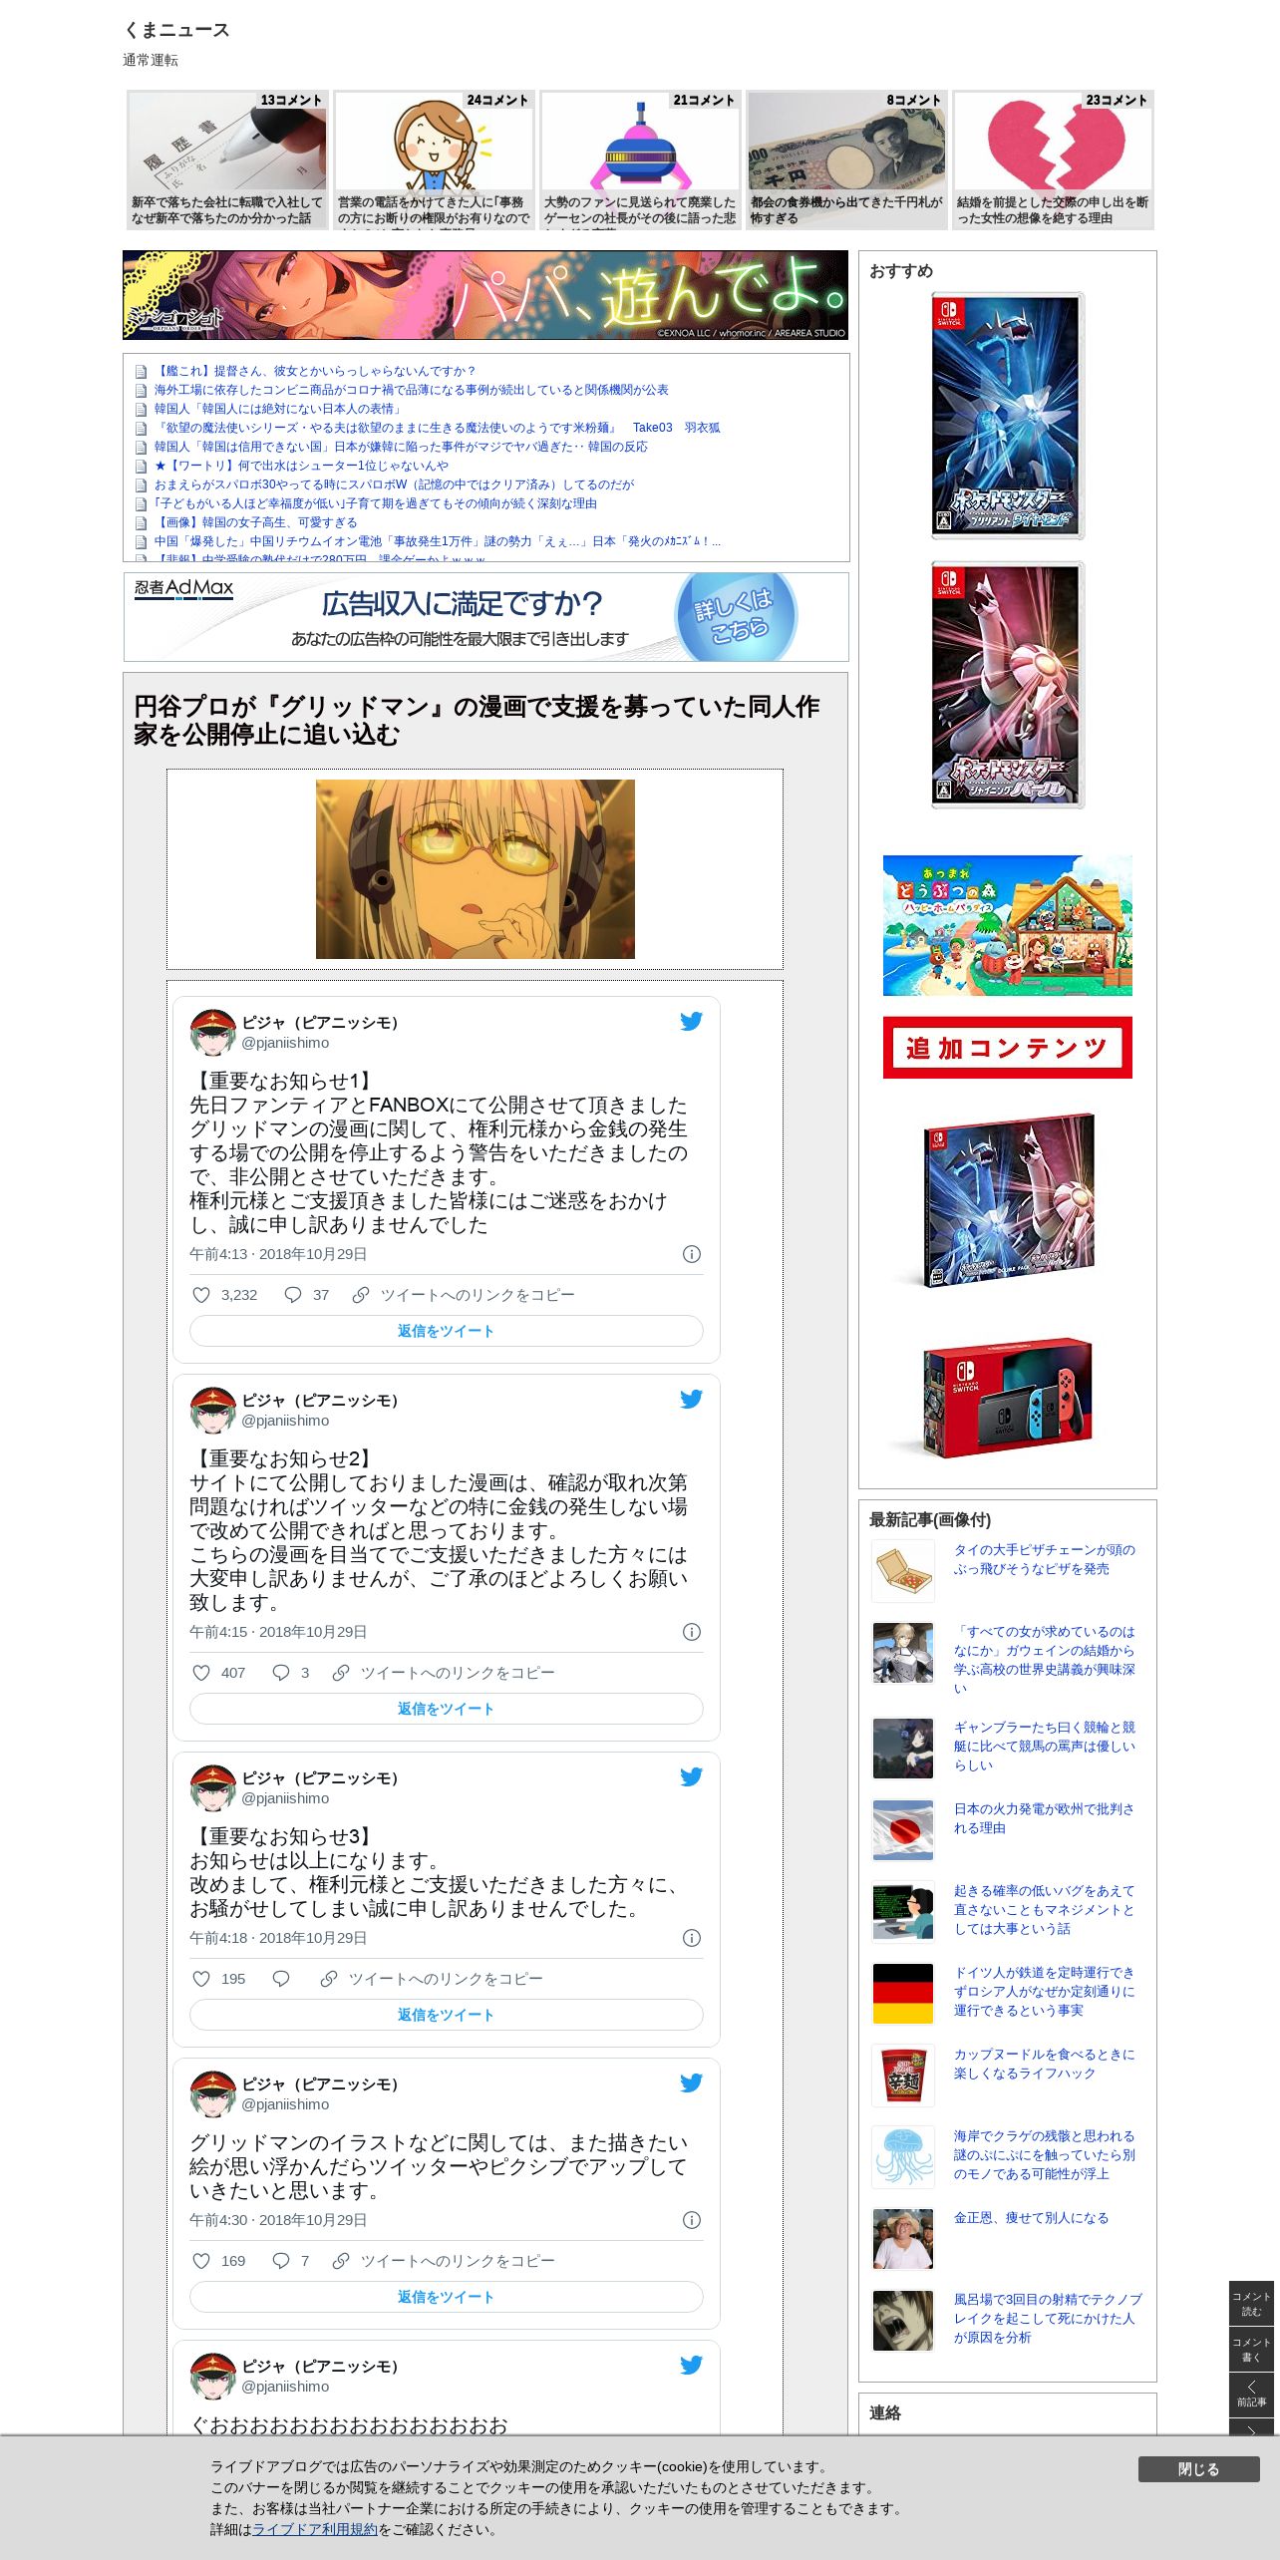Image resolution: width=1280 pixels, height=2560 pixels.
Task: Click 返信をツイート under 【重要なお知らせ1】
Action: [x=447, y=1331]
